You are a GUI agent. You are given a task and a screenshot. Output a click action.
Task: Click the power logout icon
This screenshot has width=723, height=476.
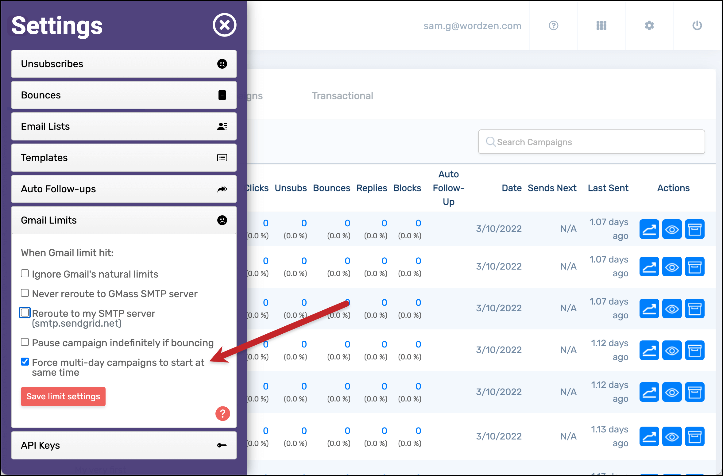tap(697, 25)
